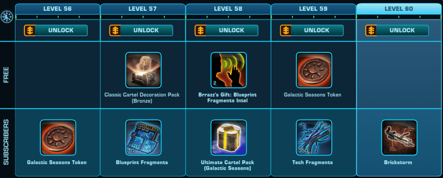Click the Unlock button under Level 57
This screenshot has height=178, width=443.
pos(141,31)
